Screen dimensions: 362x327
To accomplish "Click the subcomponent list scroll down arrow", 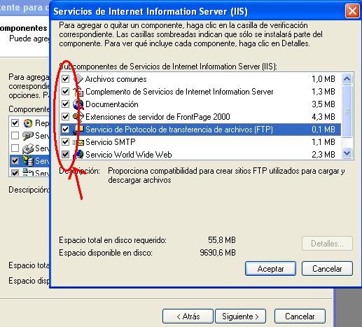I will pos(347,153).
